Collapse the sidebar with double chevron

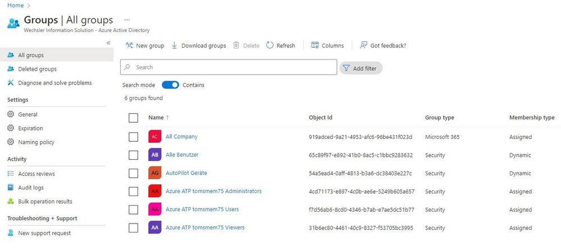tap(108, 43)
